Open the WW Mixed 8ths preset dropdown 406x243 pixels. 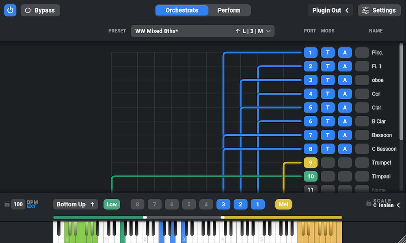point(203,31)
